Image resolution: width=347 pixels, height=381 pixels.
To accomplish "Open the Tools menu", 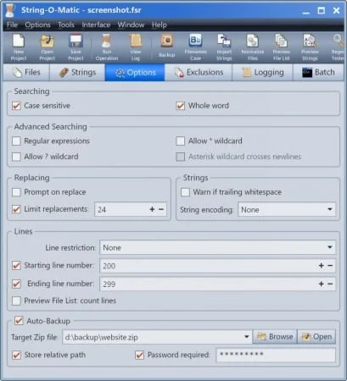I will pyautogui.click(x=66, y=25).
